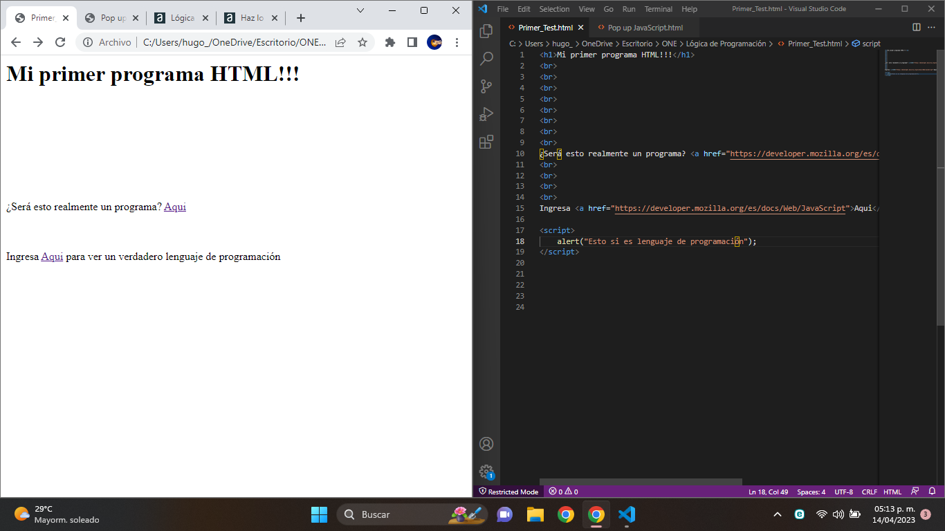
Task: Open Chrome extensions puzzle icon
Action: point(390,42)
